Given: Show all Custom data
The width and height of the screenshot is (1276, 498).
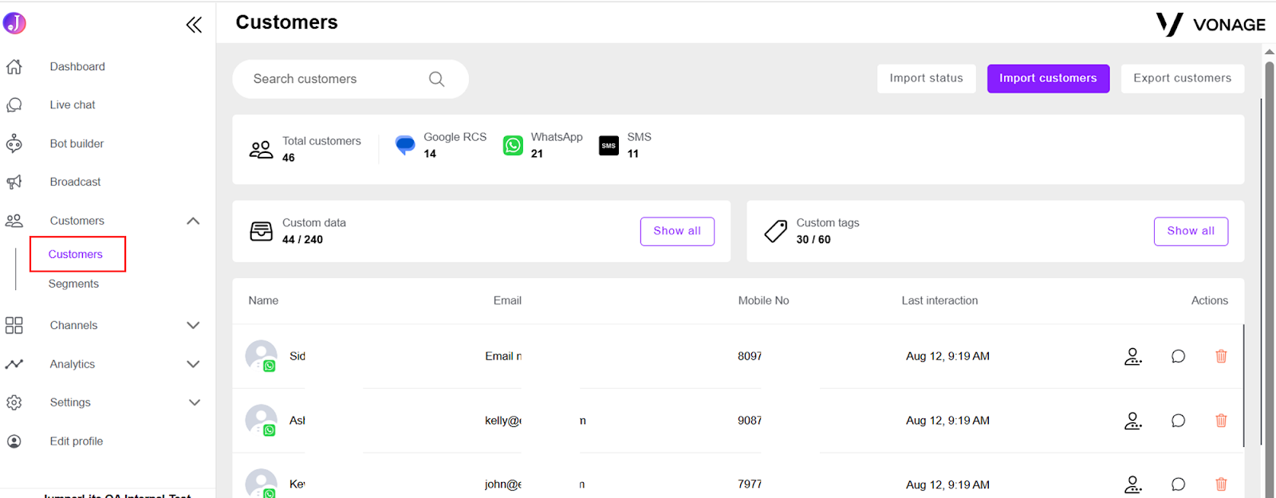Looking at the screenshot, I should [677, 231].
